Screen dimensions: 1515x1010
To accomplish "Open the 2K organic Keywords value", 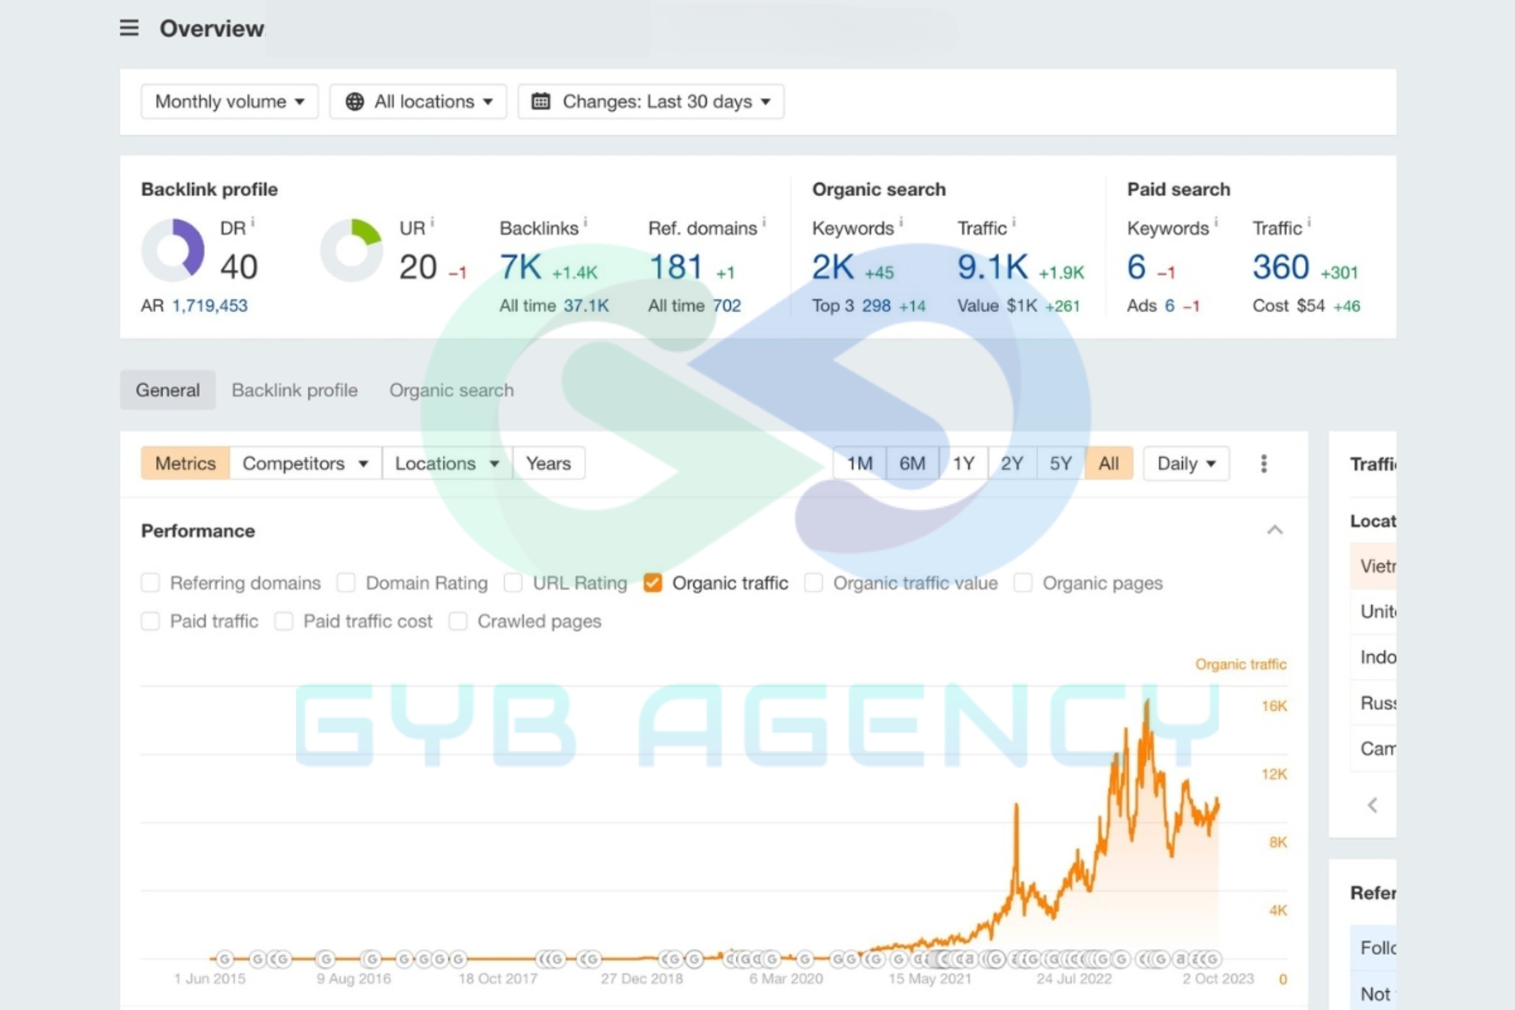I will (x=833, y=267).
